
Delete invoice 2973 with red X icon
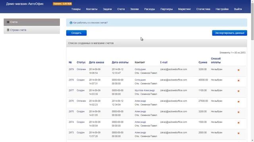point(239,133)
